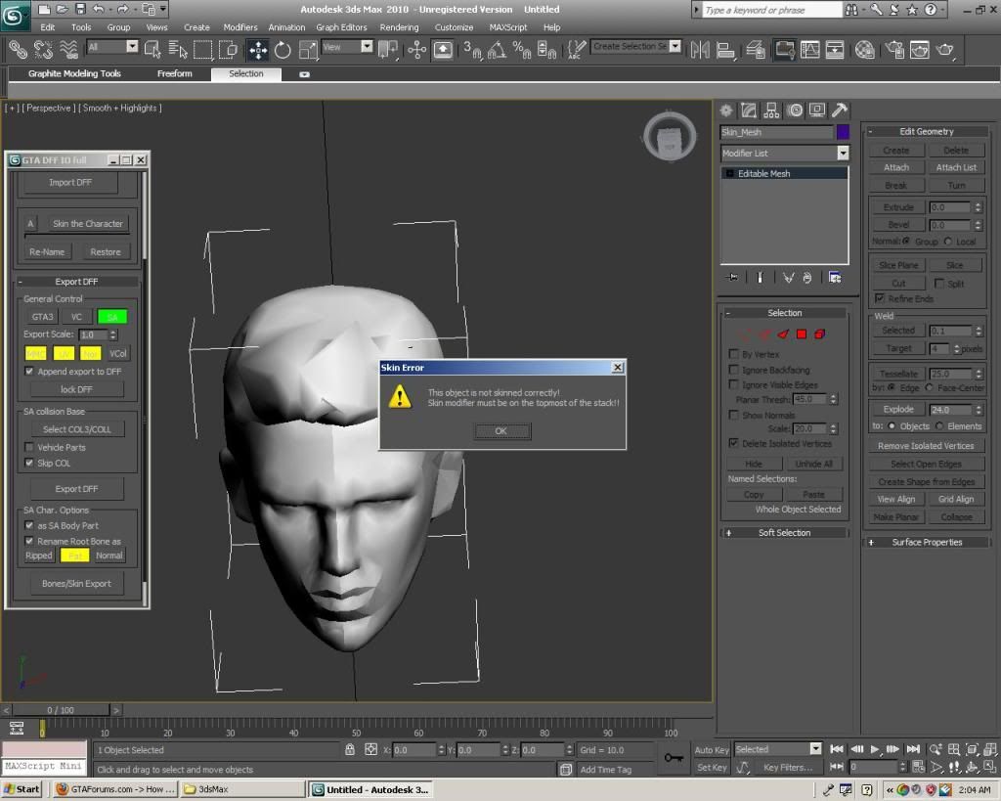Open the Modifiers menu

pyautogui.click(x=240, y=27)
